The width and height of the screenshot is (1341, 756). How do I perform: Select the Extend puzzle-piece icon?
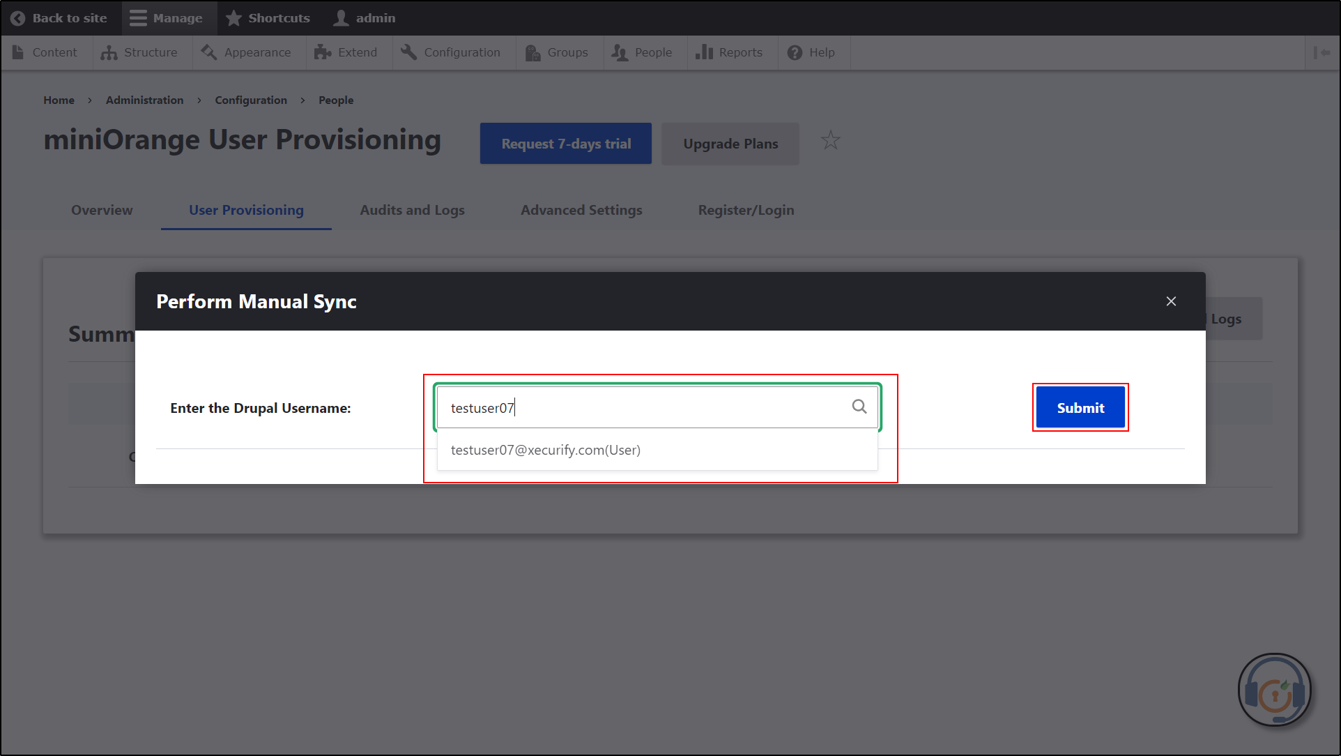click(323, 52)
